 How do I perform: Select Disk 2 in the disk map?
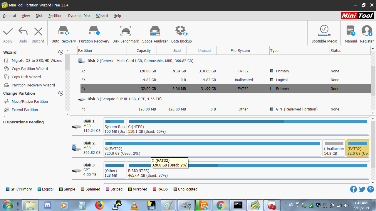coord(86,148)
